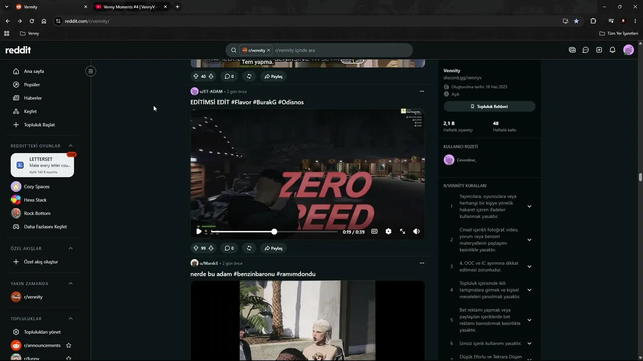Collapse the YAKIN ZAMANDA section
The width and height of the screenshot is (643, 361).
tap(71, 284)
